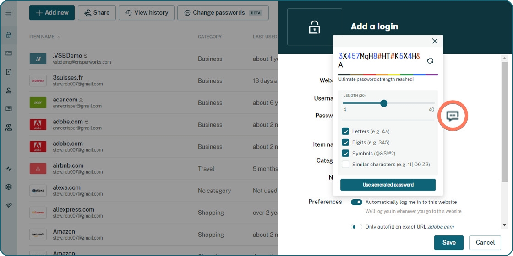Select the generated password text
This screenshot has width=513, height=256.
tap(380, 60)
